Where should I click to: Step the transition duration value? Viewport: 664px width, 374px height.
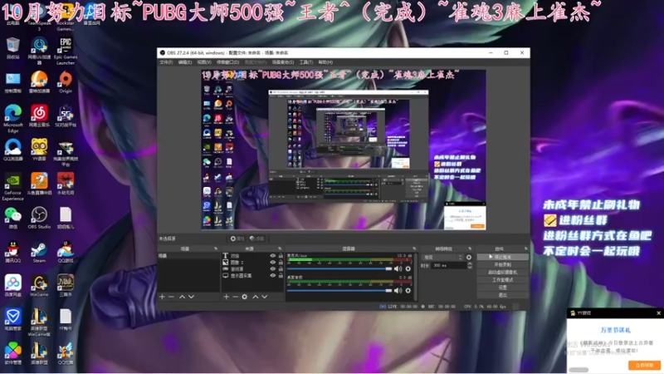[470, 265]
